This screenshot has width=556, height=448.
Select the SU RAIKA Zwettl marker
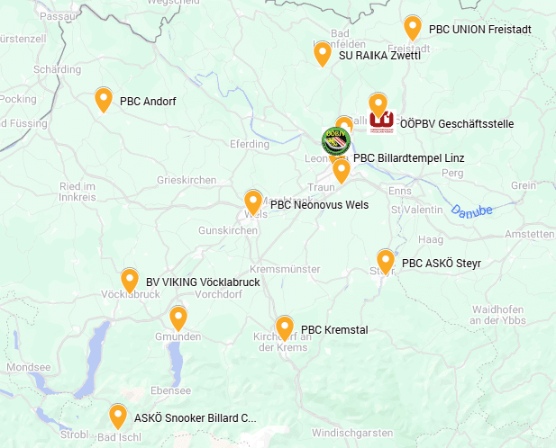click(x=323, y=54)
